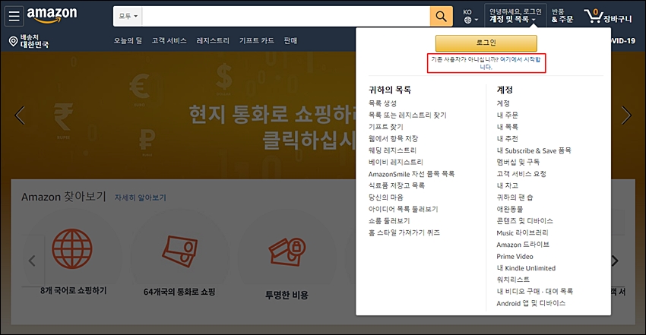The image size is (646, 335).
Task: Open 쇼룸 둘러보기 entry
Action: [x=389, y=221]
